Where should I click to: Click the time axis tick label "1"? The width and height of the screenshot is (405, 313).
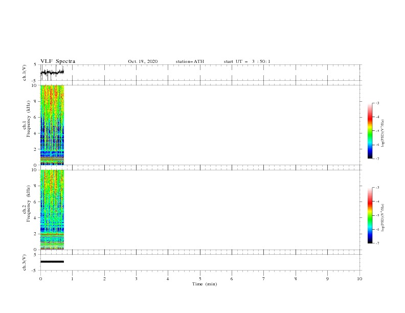(x=72, y=279)
